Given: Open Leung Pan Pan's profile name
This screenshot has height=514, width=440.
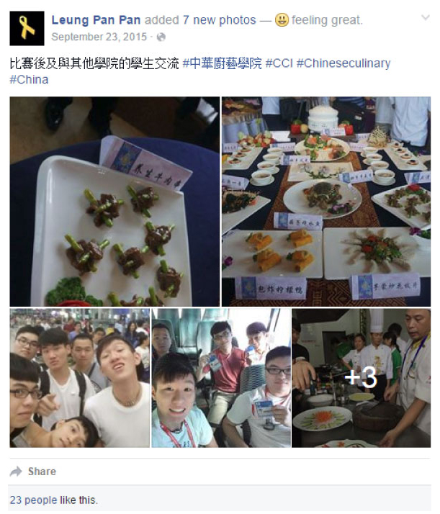Looking at the screenshot, I should 96,20.
